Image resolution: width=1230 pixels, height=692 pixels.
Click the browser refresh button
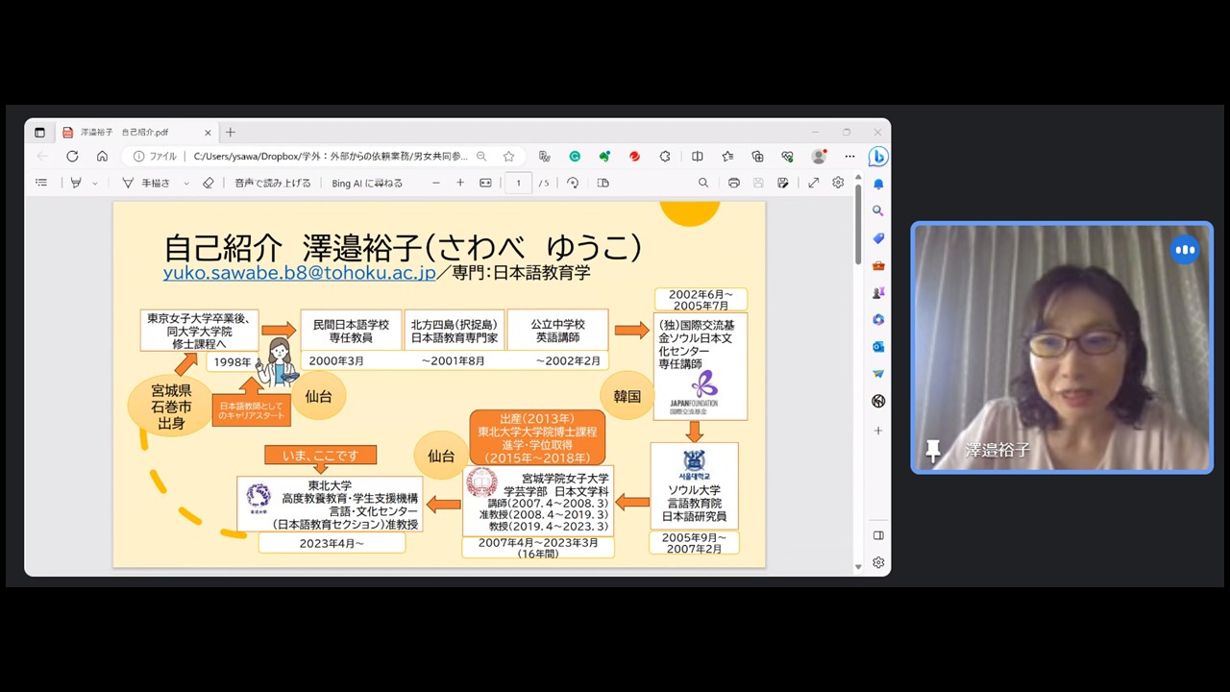tap(72, 157)
